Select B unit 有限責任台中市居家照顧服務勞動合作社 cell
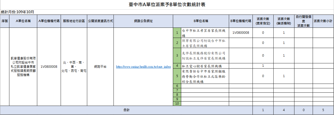The image size is (334, 115). 205,76
